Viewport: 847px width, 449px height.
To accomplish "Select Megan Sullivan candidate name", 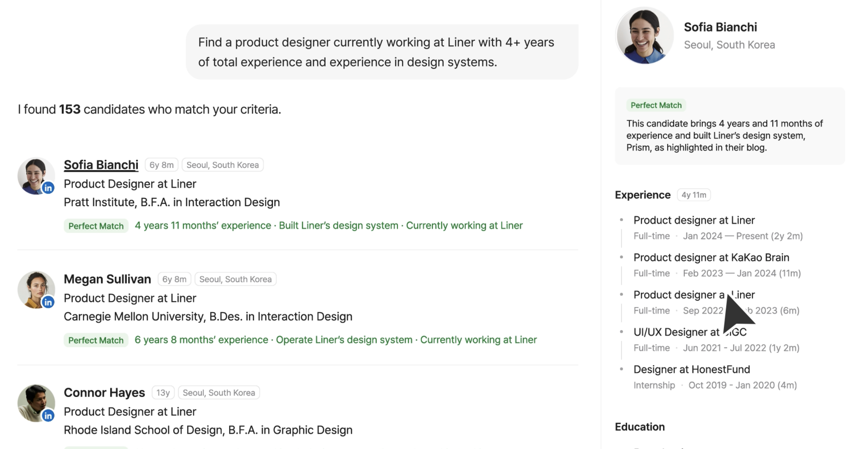I will pos(107,279).
